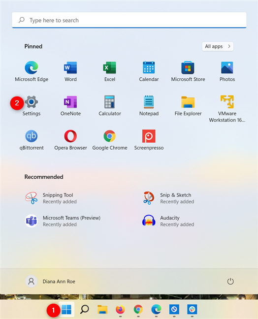Open Diana Ann Roe account menu
258x319 pixels.
pos(50,282)
